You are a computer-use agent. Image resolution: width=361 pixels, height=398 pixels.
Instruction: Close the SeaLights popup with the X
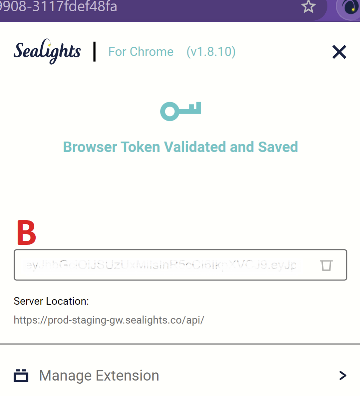point(339,52)
